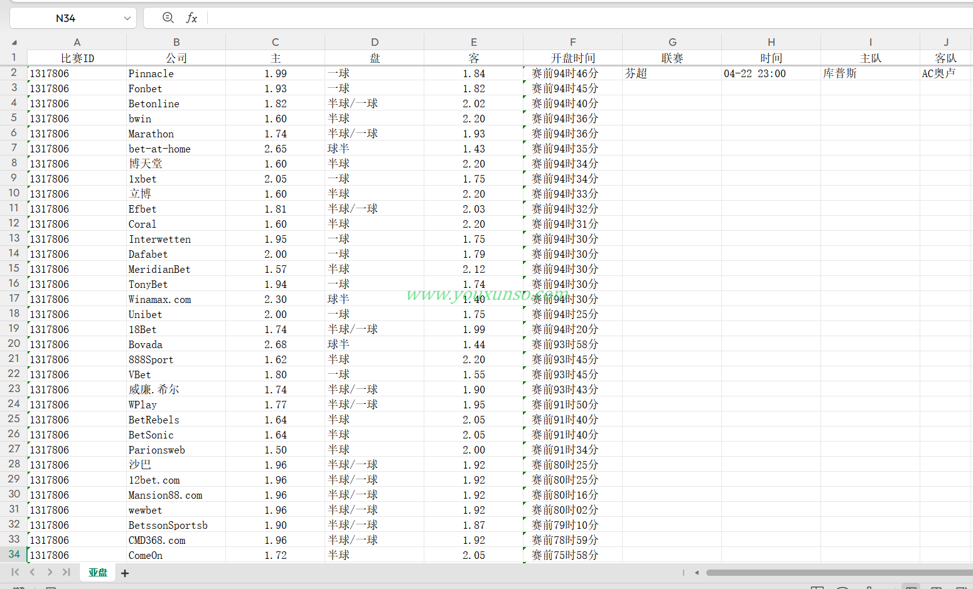Click the Name Box showing N34

coord(65,18)
